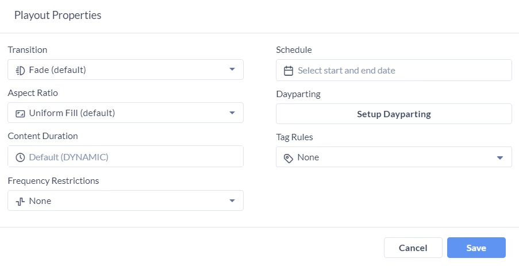Click Select start and end date field
519x266 pixels.
pos(394,70)
